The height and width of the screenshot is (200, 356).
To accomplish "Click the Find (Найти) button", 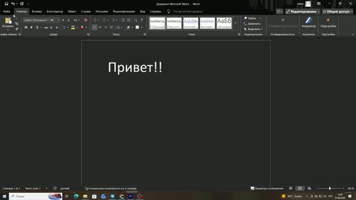I will pyautogui.click(x=250, y=18).
